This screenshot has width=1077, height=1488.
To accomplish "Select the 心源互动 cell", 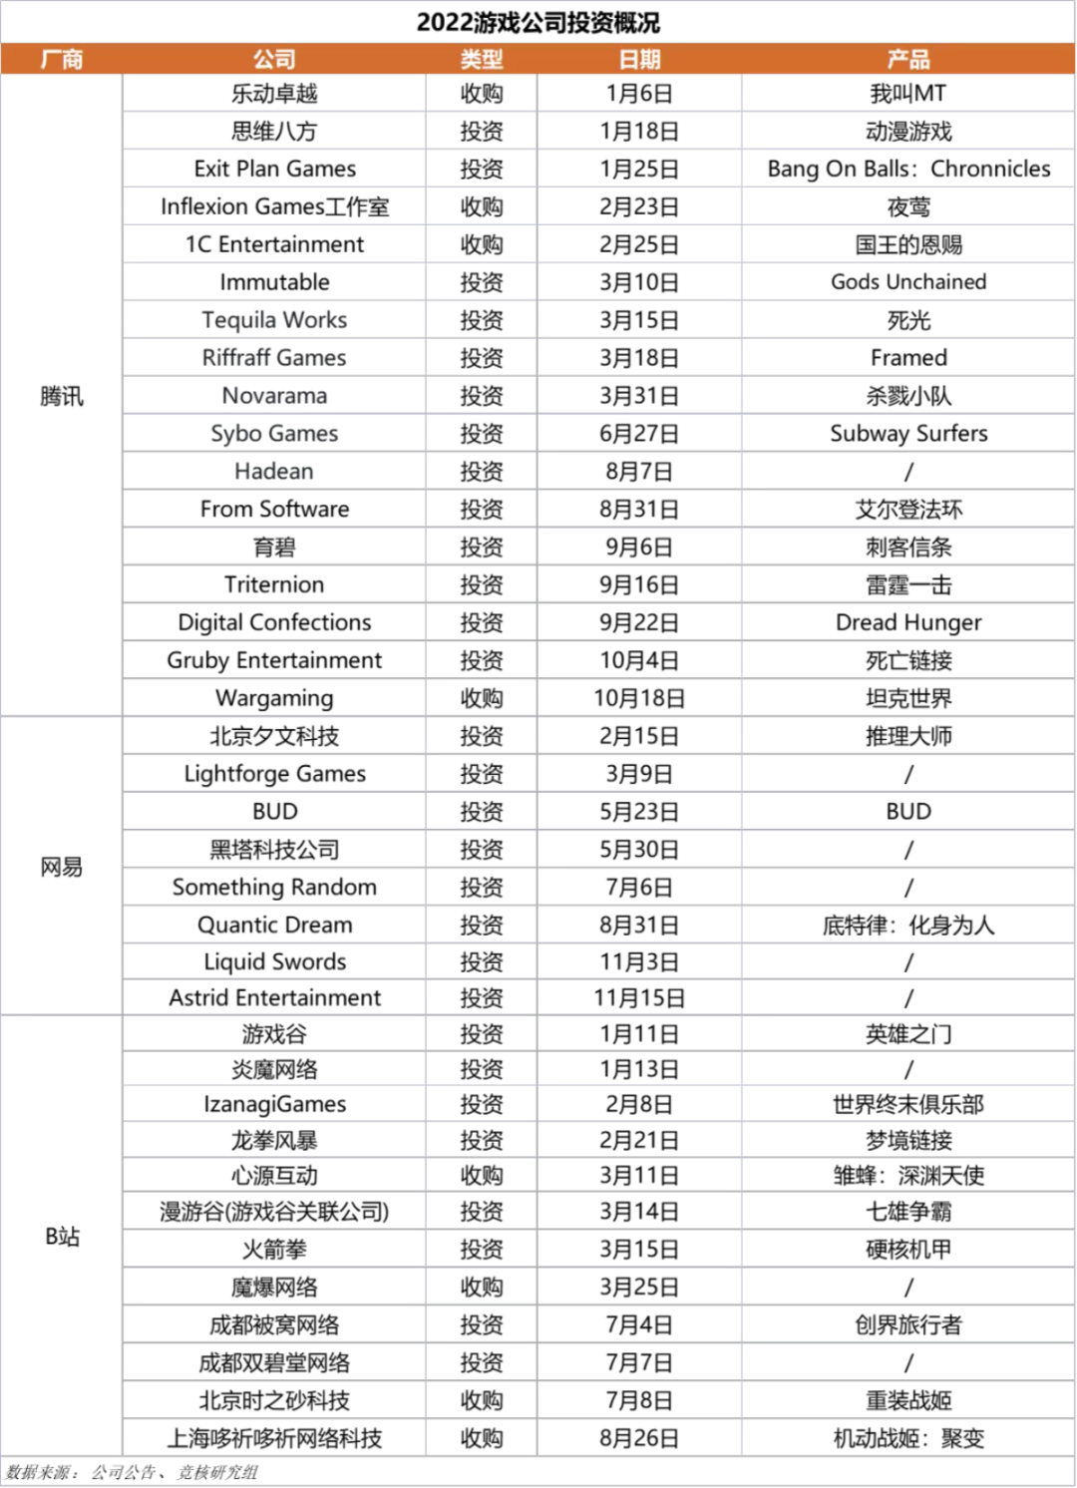I will 274,1176.
